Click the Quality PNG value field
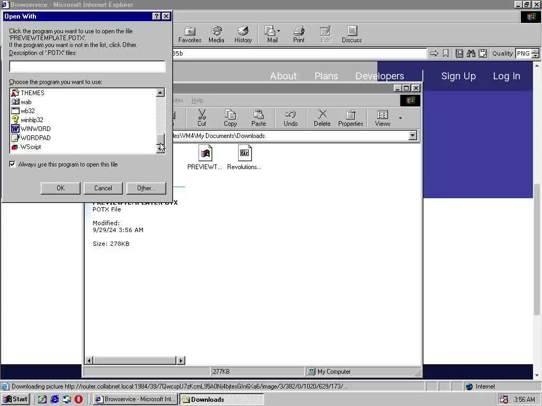Image resolution: width=542 pixels, height=406 pixels. [523, 53]
